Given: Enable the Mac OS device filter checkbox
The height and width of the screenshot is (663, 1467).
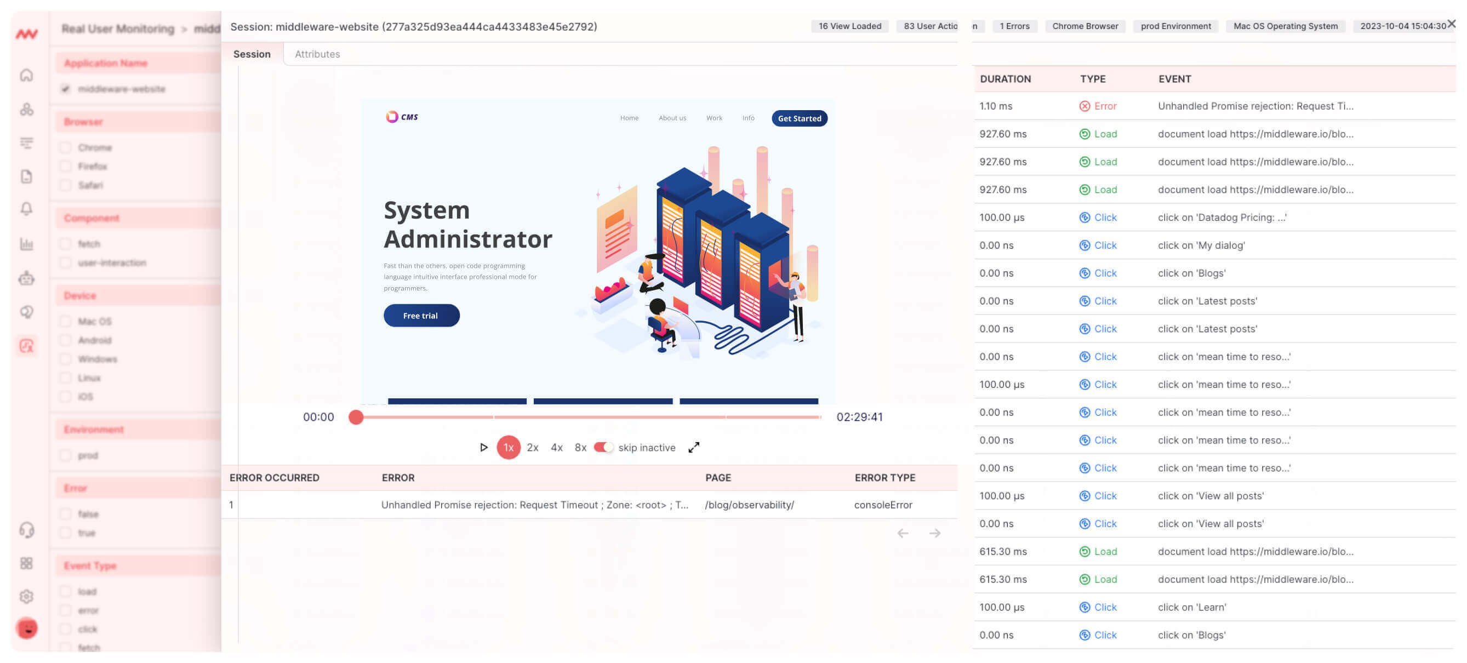Looking at the screenshot, I should [x=66, y=321].
